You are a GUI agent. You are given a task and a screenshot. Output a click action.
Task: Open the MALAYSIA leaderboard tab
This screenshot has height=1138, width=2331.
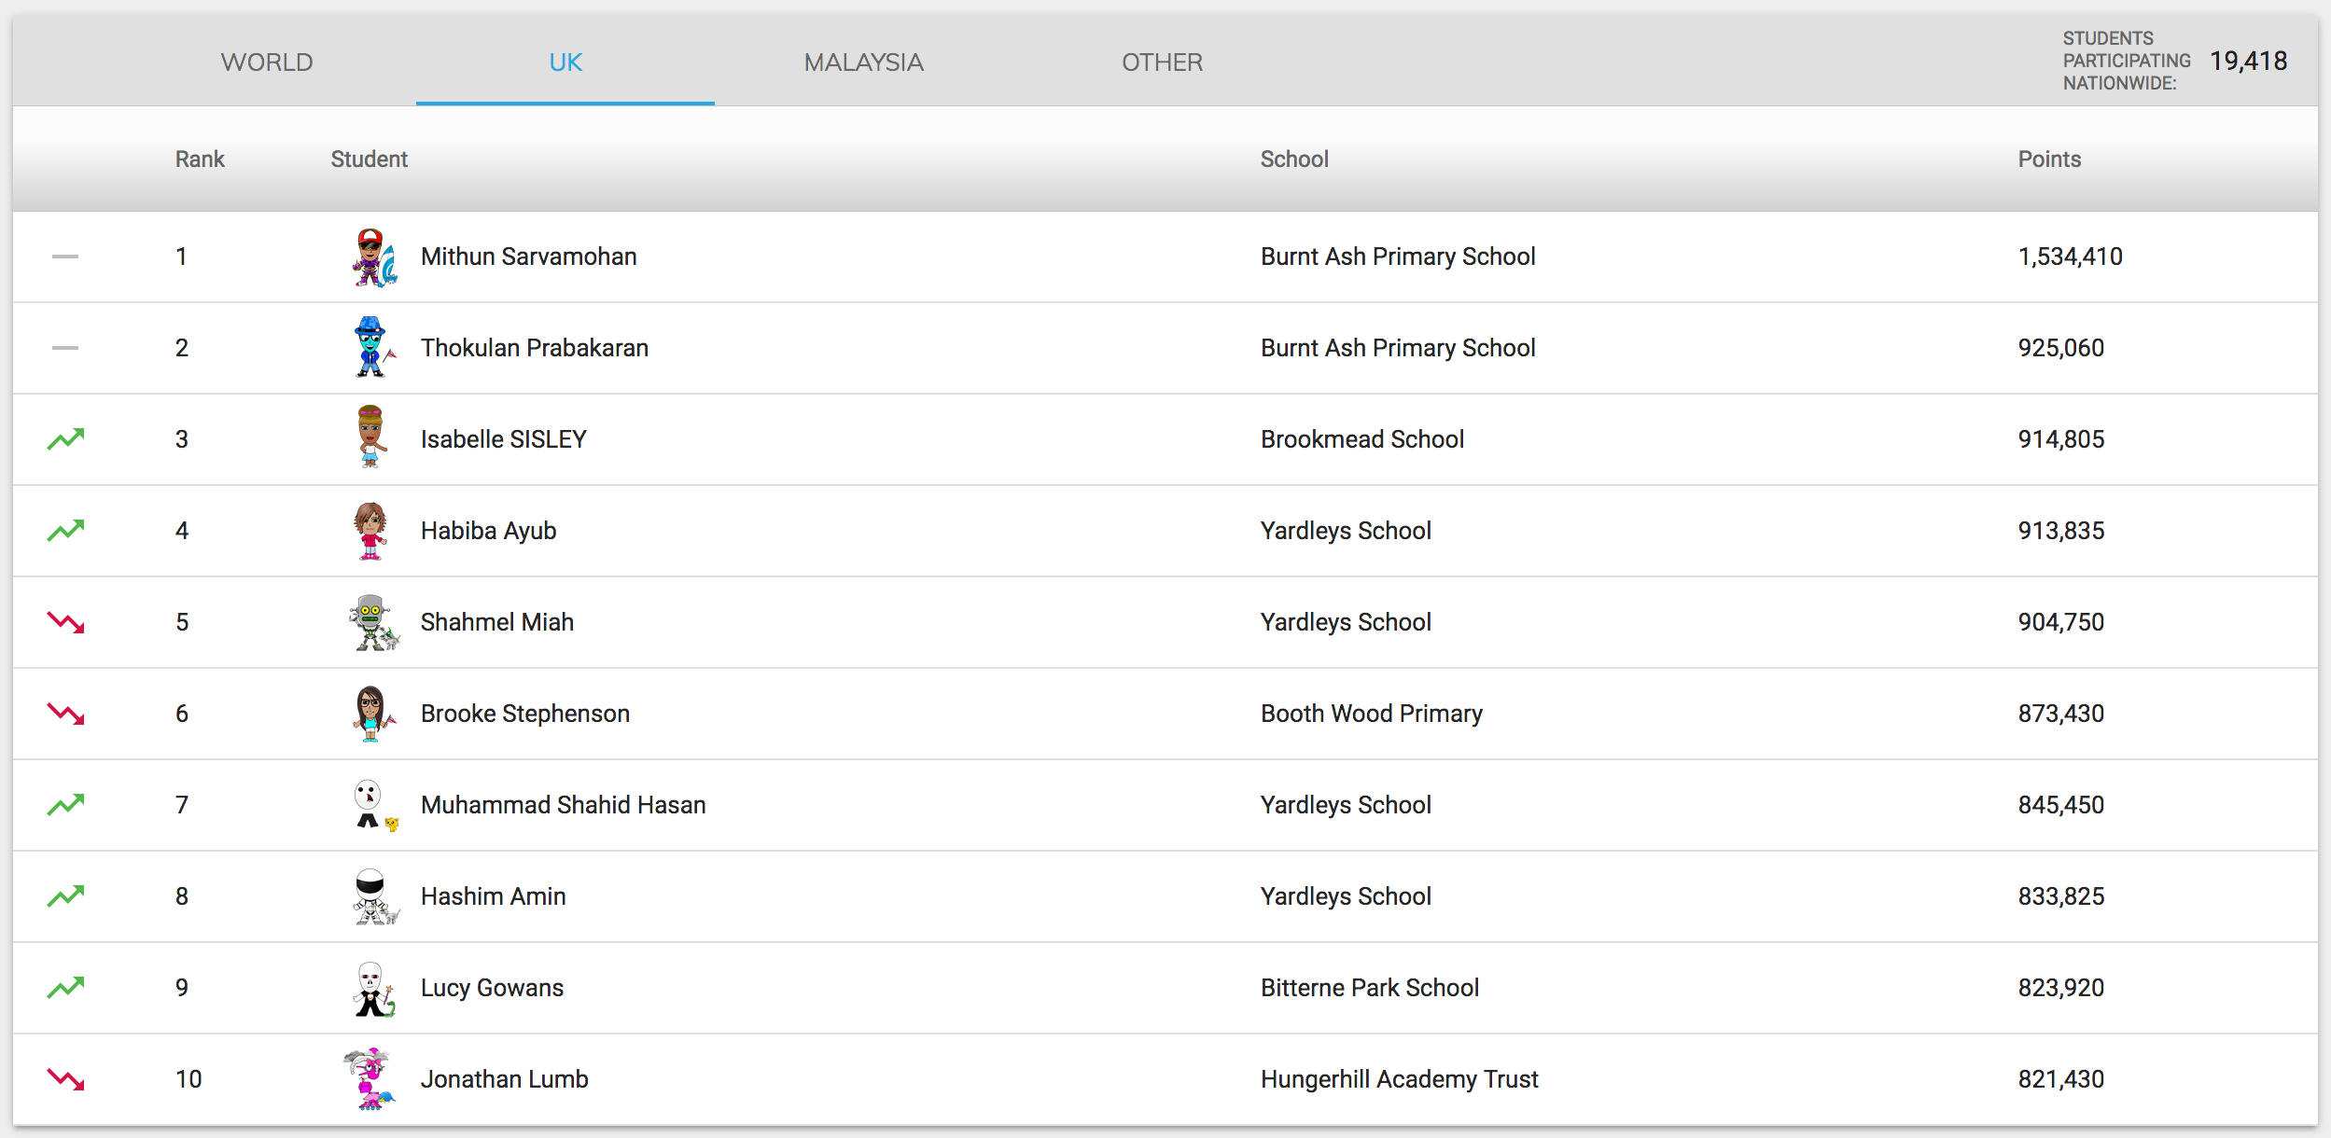click(x=863, y=62)
